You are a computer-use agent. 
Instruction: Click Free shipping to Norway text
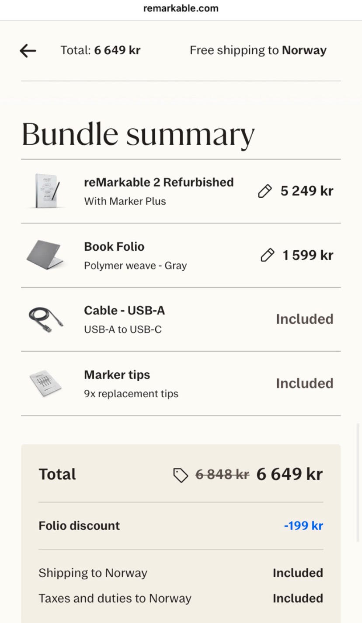(x=258, y=50)
